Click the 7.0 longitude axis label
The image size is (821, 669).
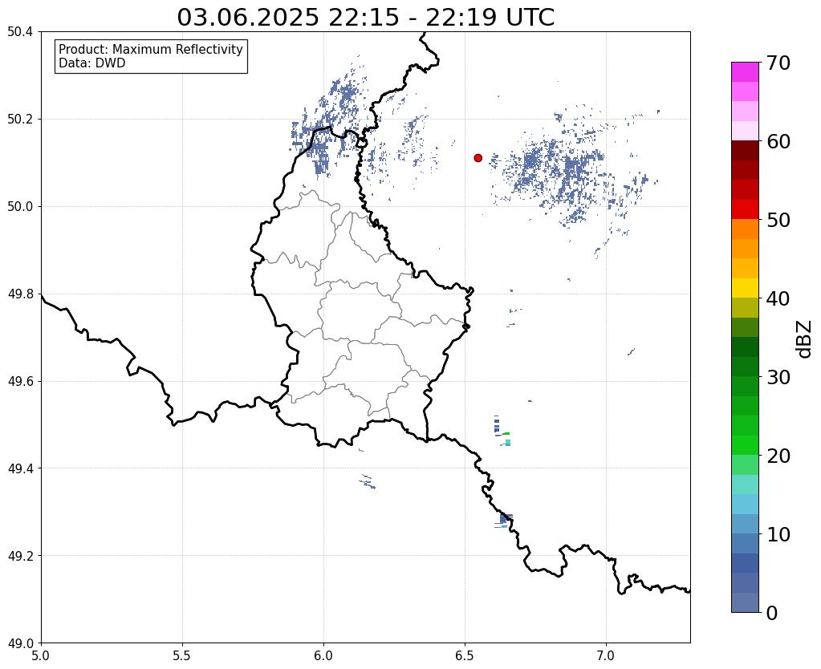[606, 656]
